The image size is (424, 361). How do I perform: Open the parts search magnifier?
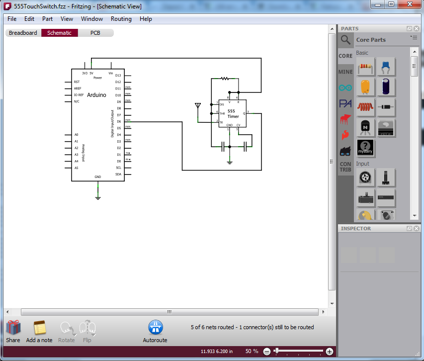(x=345, y=40)
